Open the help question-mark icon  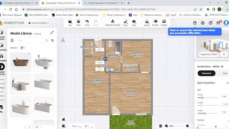[210, 23]
